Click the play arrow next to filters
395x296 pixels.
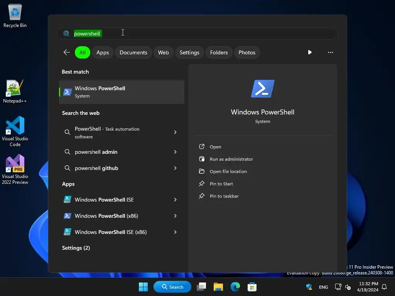pos(310,52)
